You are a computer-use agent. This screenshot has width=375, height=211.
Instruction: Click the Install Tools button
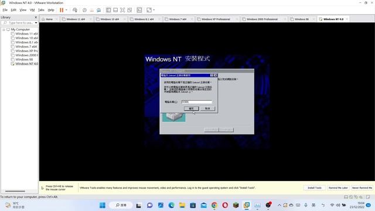314,188
